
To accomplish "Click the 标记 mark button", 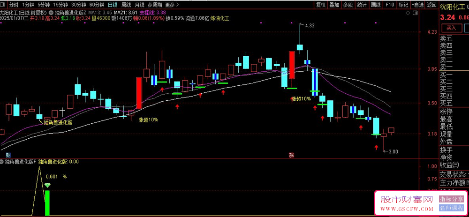I will point(403,5).
